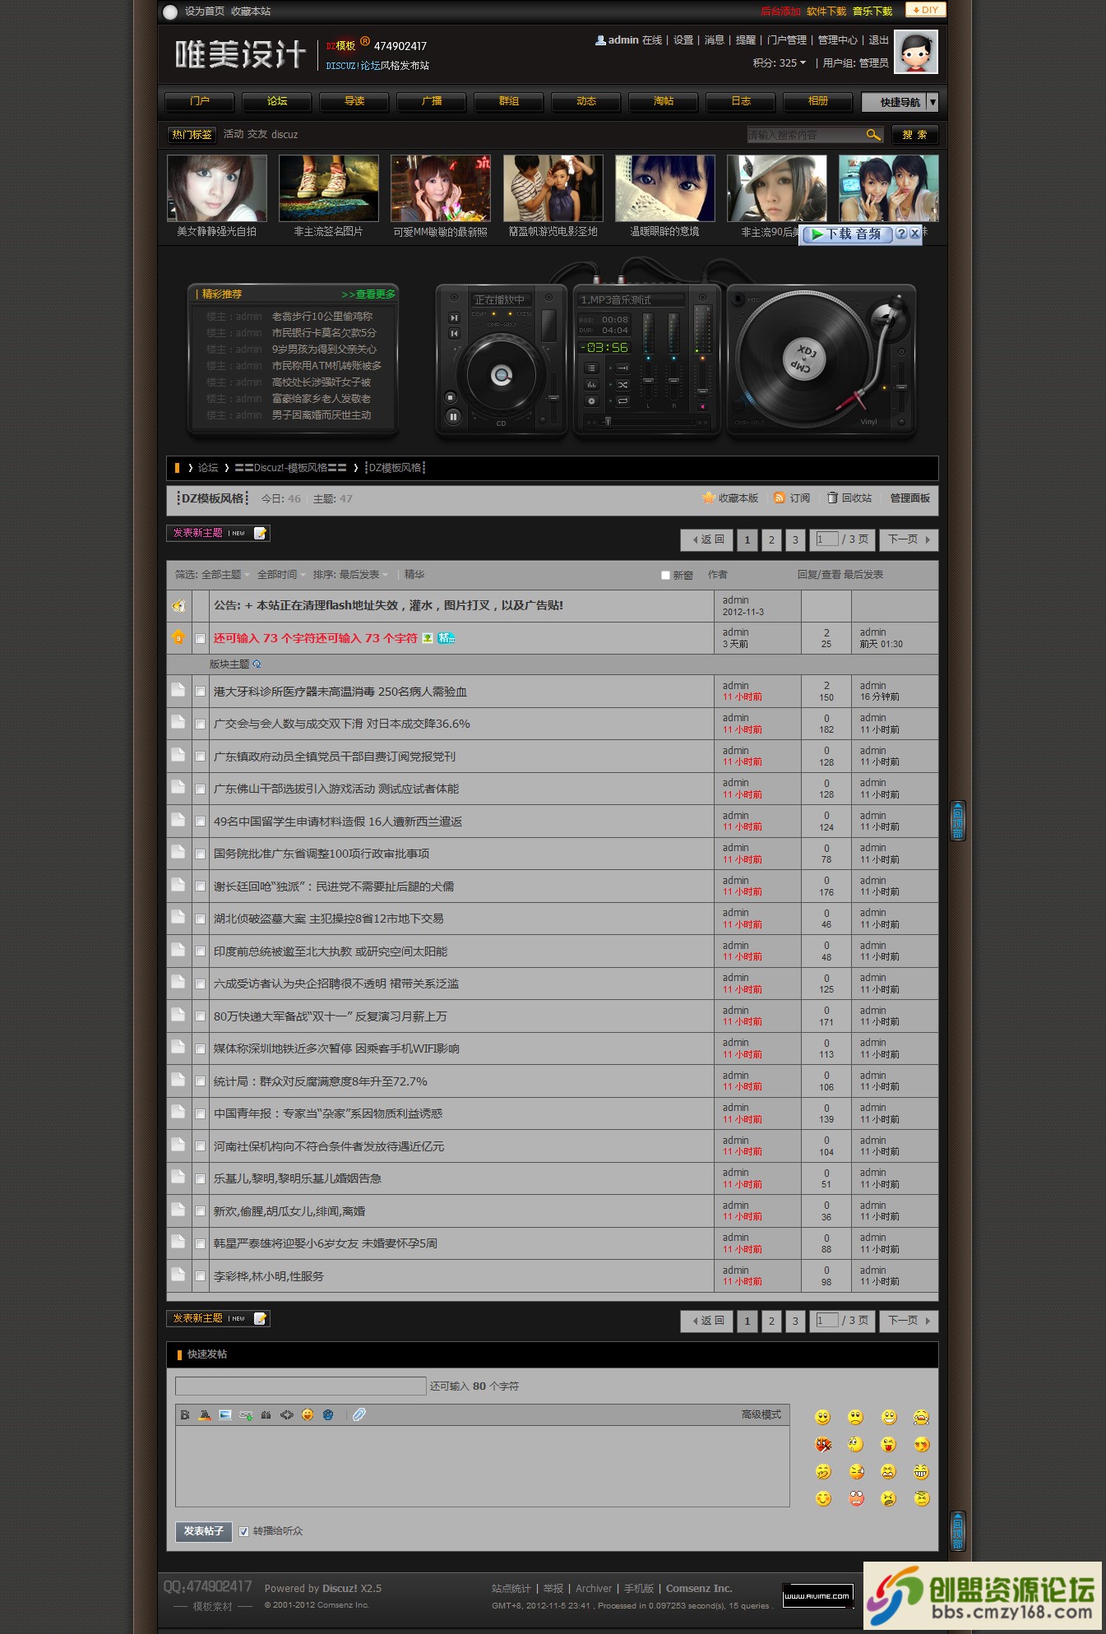Image resolution: width=1106 pixels, height=1634 pixels.
Task: Go to previous track in music player
Action: coord(454,334)
